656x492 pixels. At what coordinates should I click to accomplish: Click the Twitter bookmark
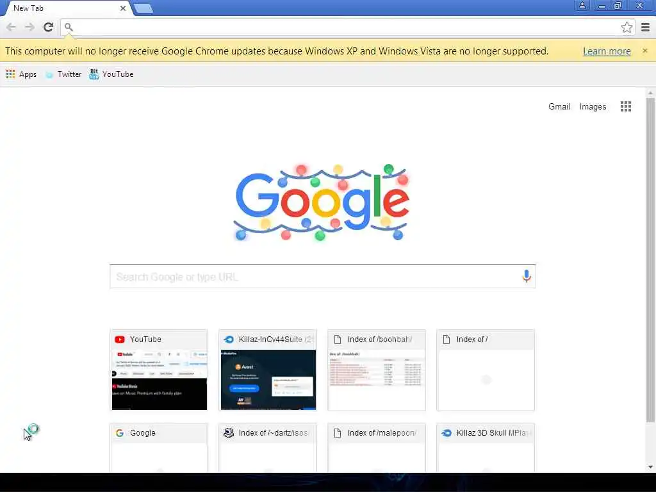[63, 74]
